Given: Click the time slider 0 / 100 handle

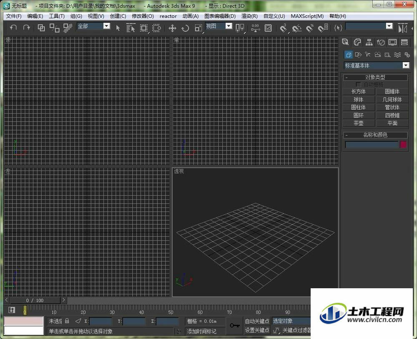Looking at the screenshot, I should (x=35, y=300).
